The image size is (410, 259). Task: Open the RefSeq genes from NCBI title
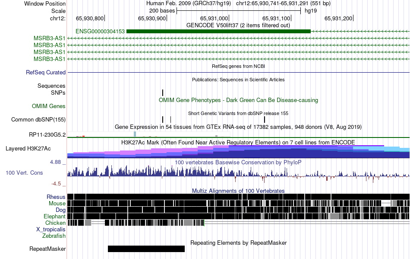pos(239,66)
